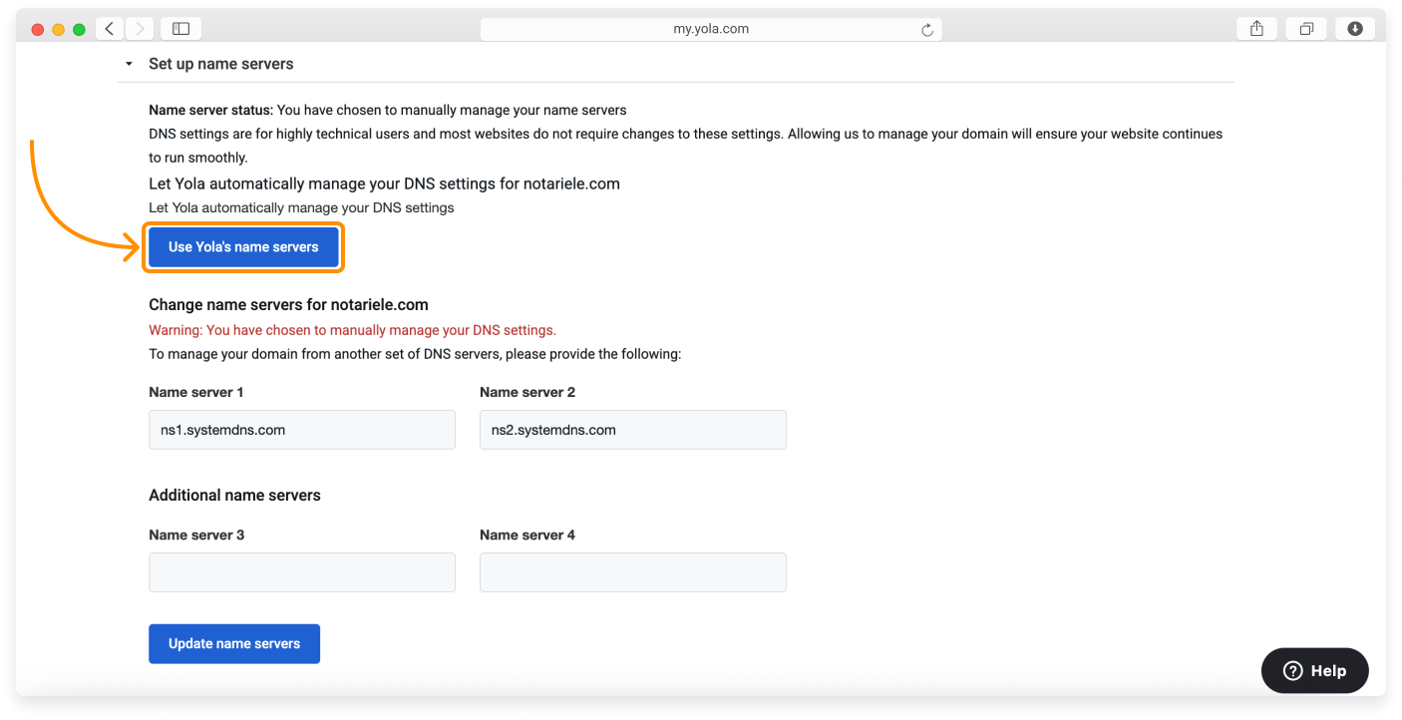Click the "Set up name servers" heading
Image resolution: width=1402 pixels, height=720 pixels.
[221, 64]
